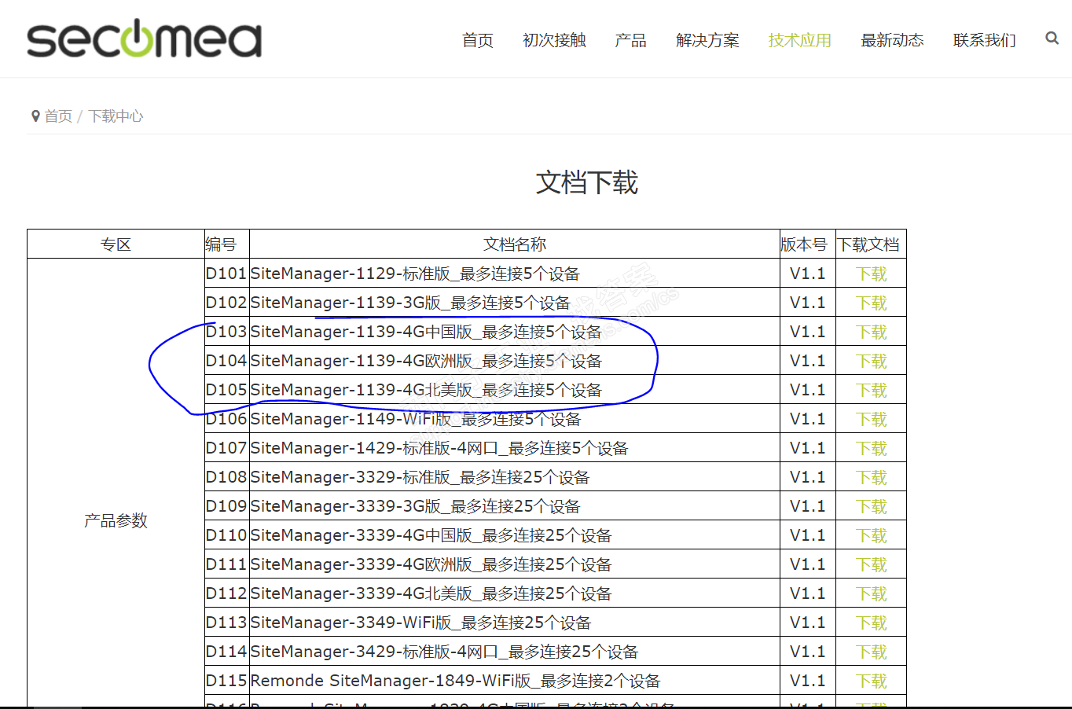Click document name SiteManager-1139-3G版_最多连接5个设备

(410, 303)
